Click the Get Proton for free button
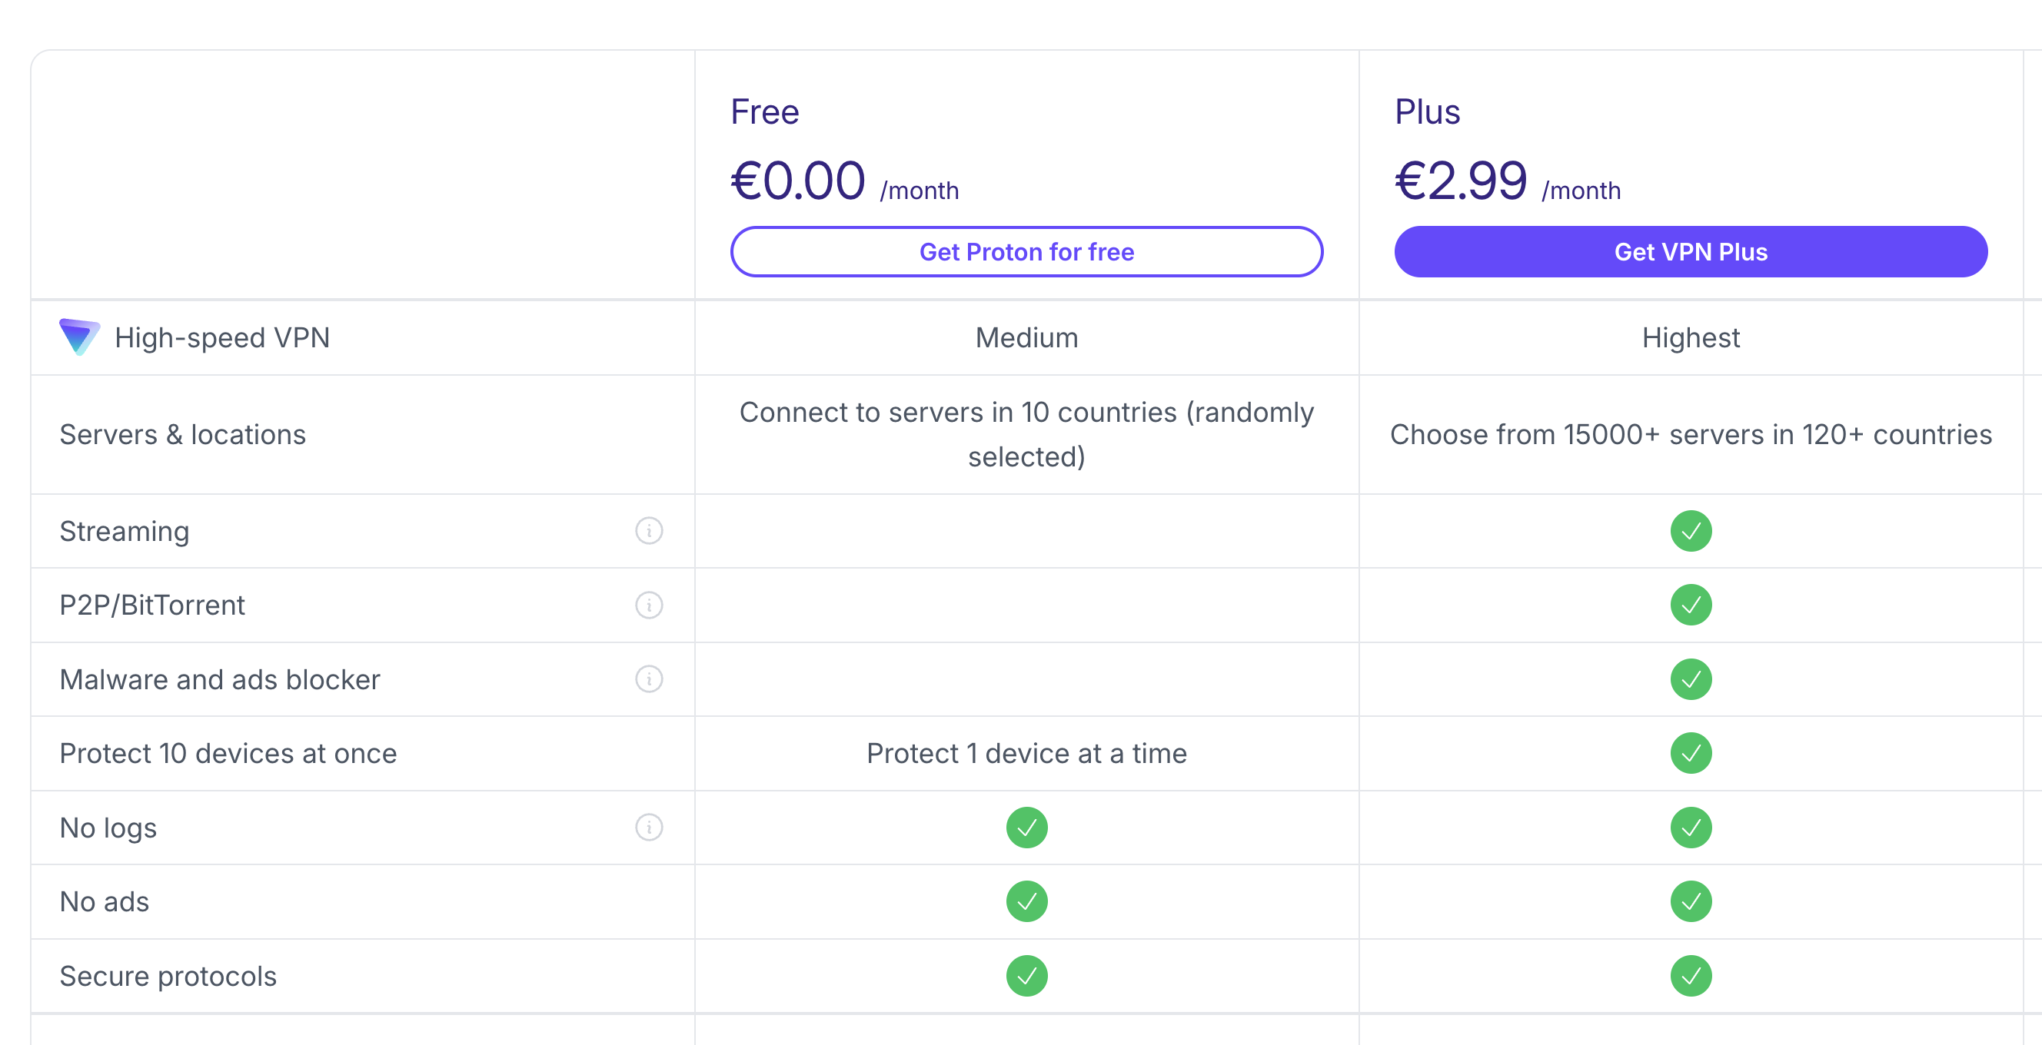2042x1045 pixels. [x=1026, y=252]
